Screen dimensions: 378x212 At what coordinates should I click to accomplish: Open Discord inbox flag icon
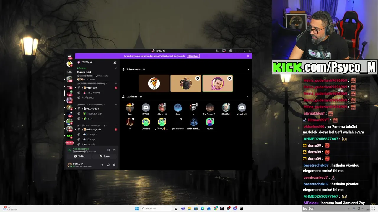coord(217,51)
